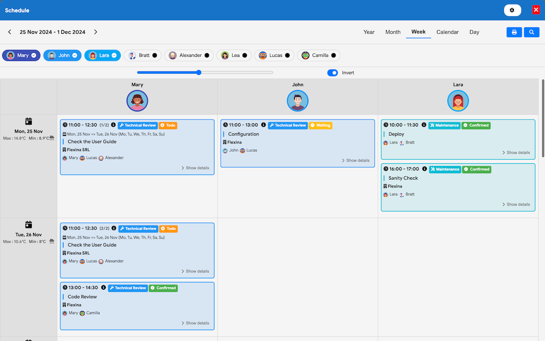The height and width of the screenshot is (341, 545).
Task: Click Mary's avatar in column header
Action: (x=137, y=101)
